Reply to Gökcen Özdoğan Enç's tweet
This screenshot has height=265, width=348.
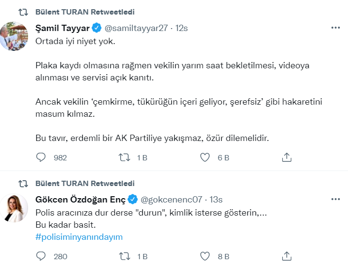[41, 256]
